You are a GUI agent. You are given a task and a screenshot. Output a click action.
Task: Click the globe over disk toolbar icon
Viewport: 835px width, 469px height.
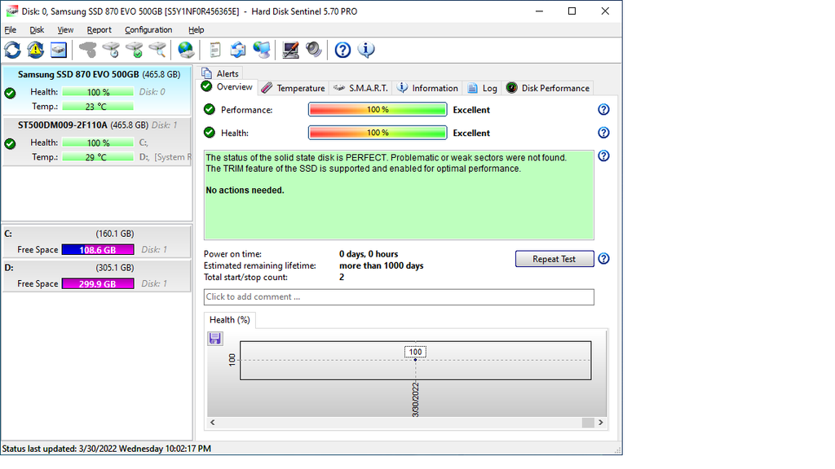pos(186,50)
